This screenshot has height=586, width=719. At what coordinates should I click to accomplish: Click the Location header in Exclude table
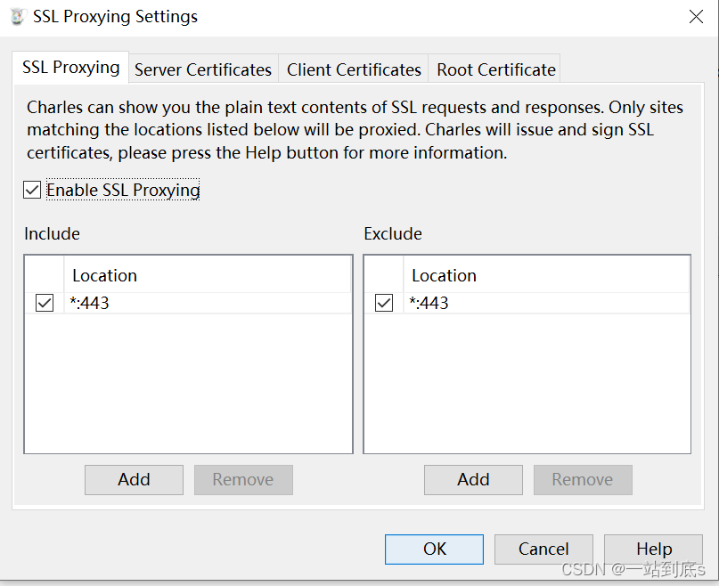coord(546,275)
